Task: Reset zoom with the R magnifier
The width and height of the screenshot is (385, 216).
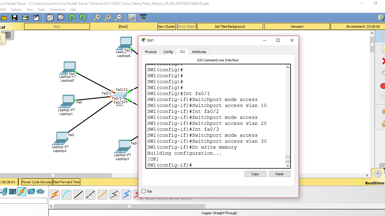Action: point(107,18)
